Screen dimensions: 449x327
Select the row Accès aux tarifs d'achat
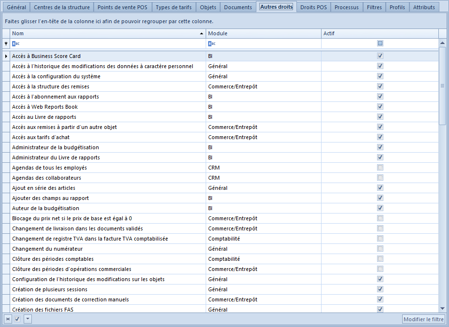(220, 137)
